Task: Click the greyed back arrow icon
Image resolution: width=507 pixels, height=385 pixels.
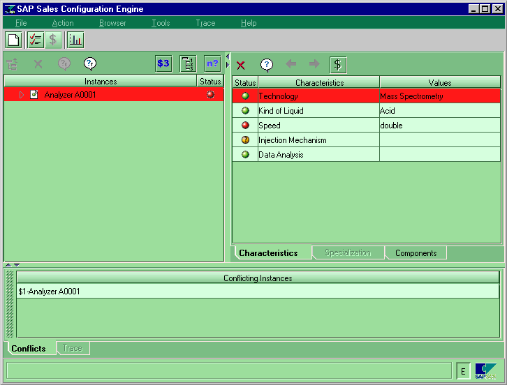Action: [291, 63]
